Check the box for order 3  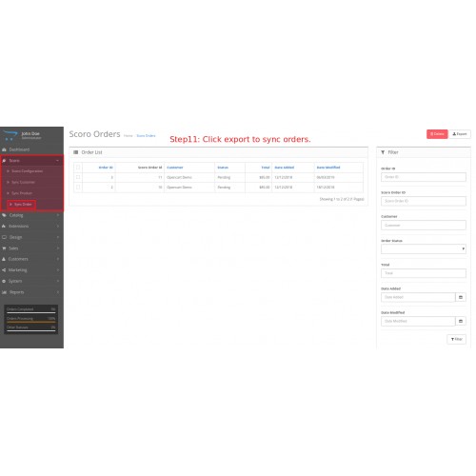tap(78, 177)
